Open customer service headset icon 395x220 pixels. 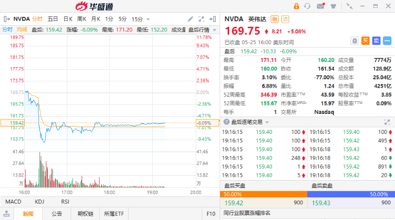tap(308, 6)
